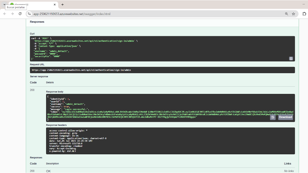Click the x-powered-by: ASP.NET header line
Viewport: 308px width, 173px height.
coord(62,151)
